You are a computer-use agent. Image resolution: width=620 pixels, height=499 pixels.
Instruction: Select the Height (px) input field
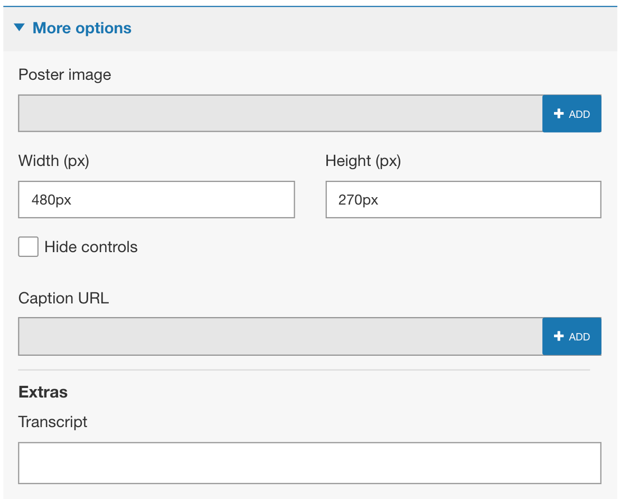[463, 199]
